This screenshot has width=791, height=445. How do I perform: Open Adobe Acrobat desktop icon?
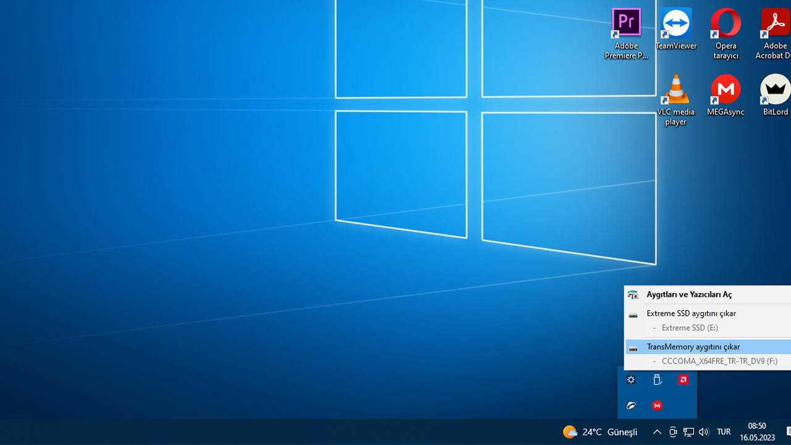click(775, 23)
